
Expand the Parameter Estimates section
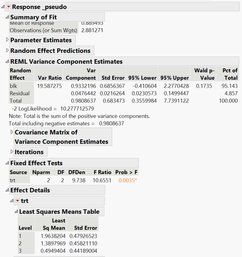(x=7, y=40)
